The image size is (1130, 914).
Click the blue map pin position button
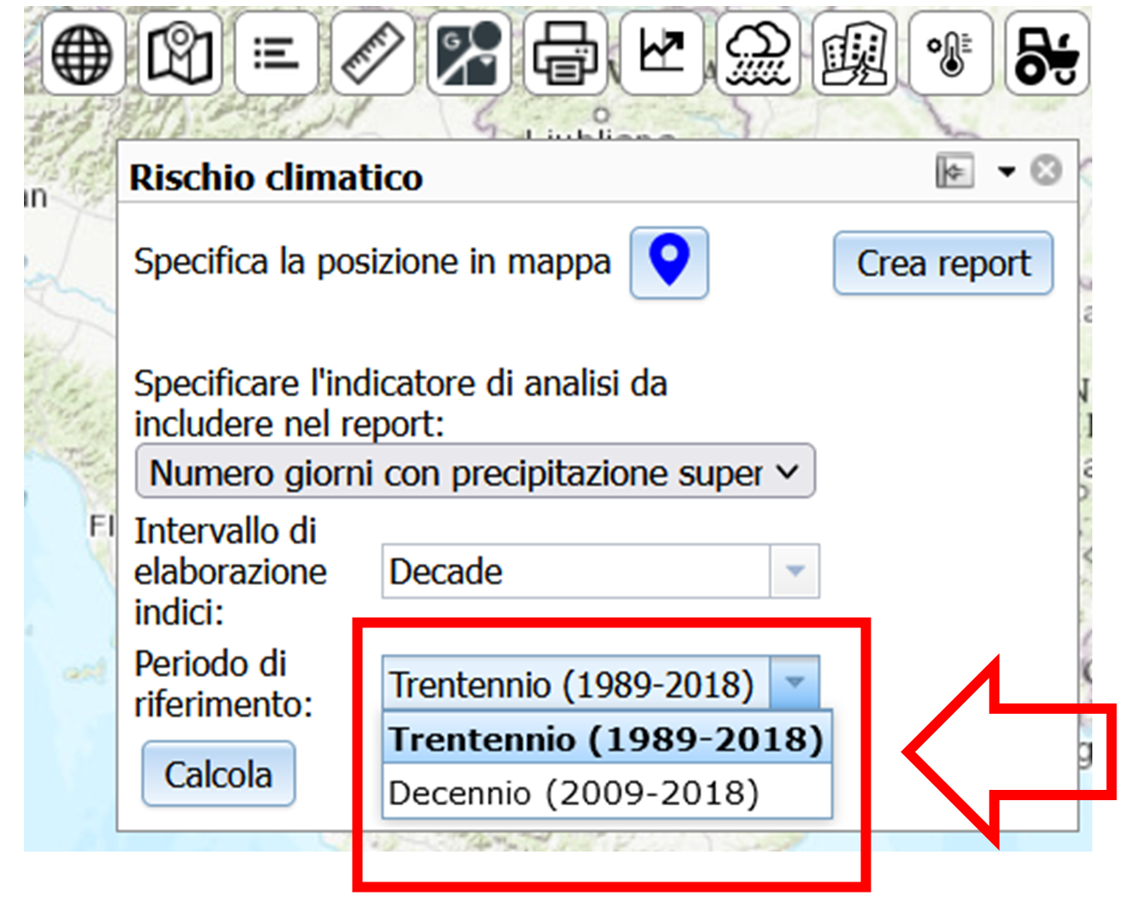[x=669, y=263]
